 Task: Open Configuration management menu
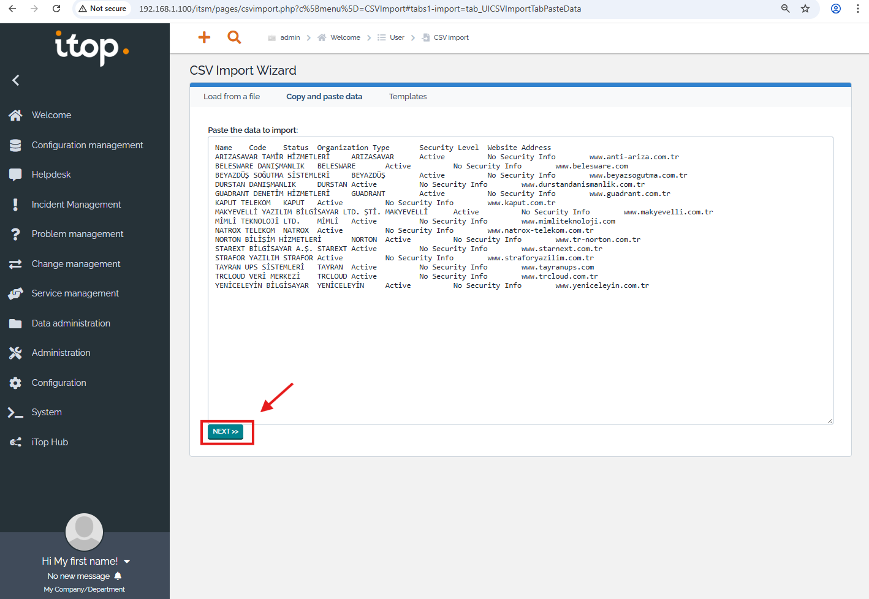87,145
